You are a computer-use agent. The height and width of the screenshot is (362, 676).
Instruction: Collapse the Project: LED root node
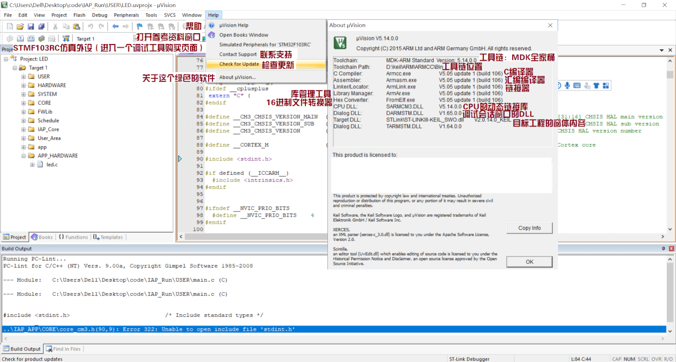click(x=6, y=59)
